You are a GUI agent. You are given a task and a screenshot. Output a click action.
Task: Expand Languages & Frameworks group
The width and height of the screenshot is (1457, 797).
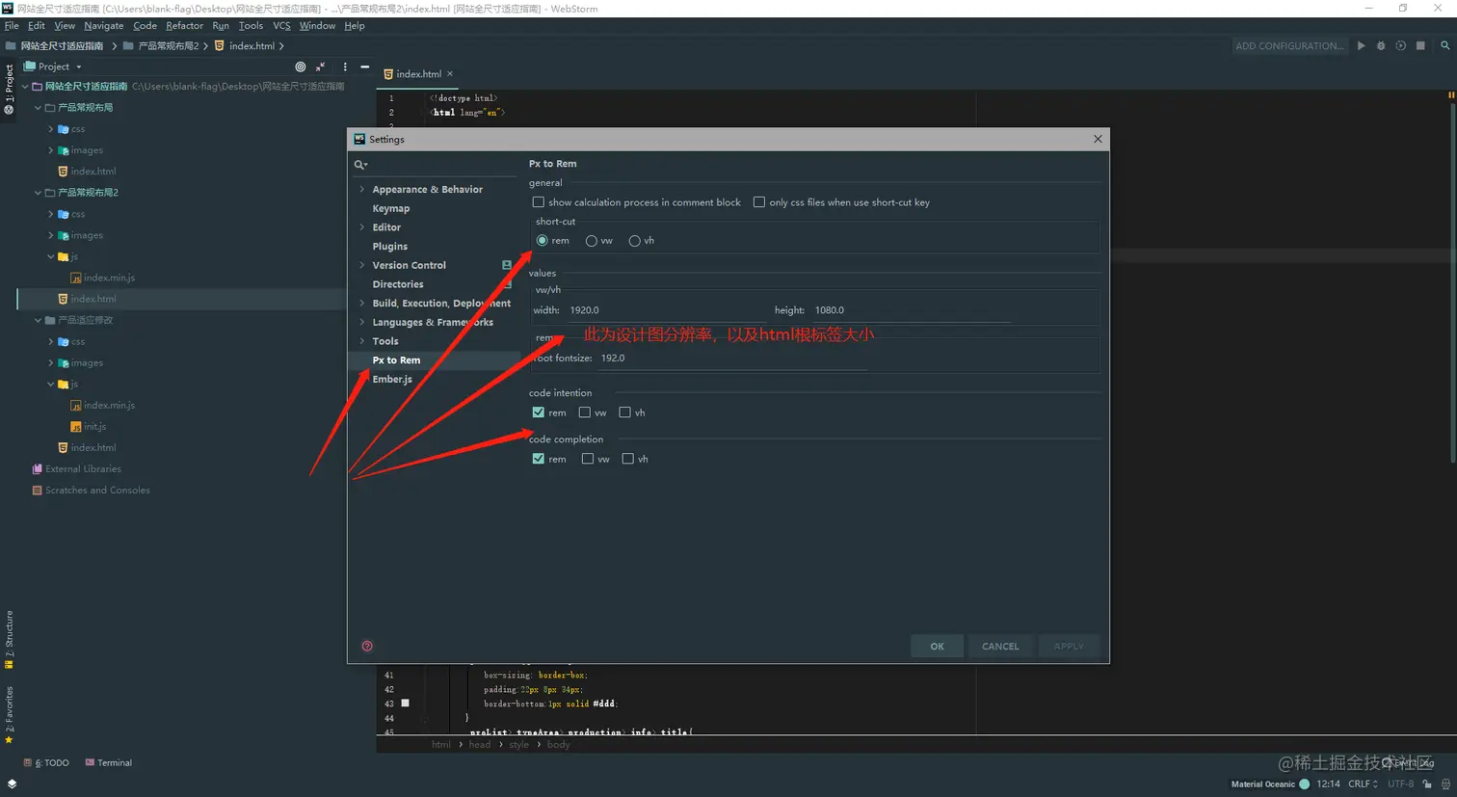click(x=362, y=322)
